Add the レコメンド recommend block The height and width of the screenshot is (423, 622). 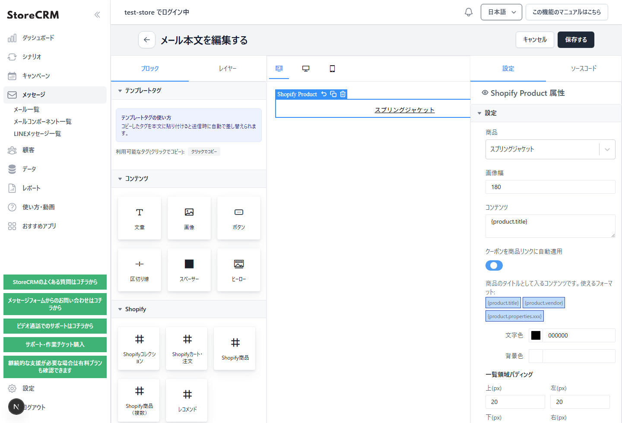click(187, 400)
